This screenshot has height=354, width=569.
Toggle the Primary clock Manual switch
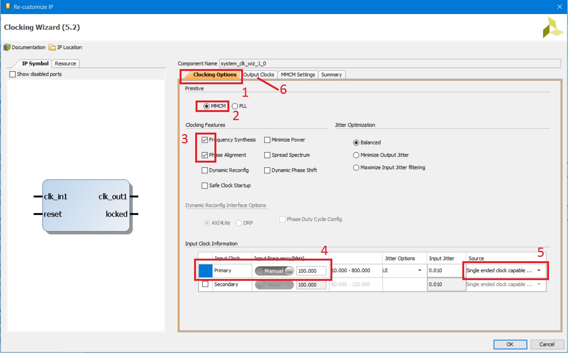[x=274, y=271]
